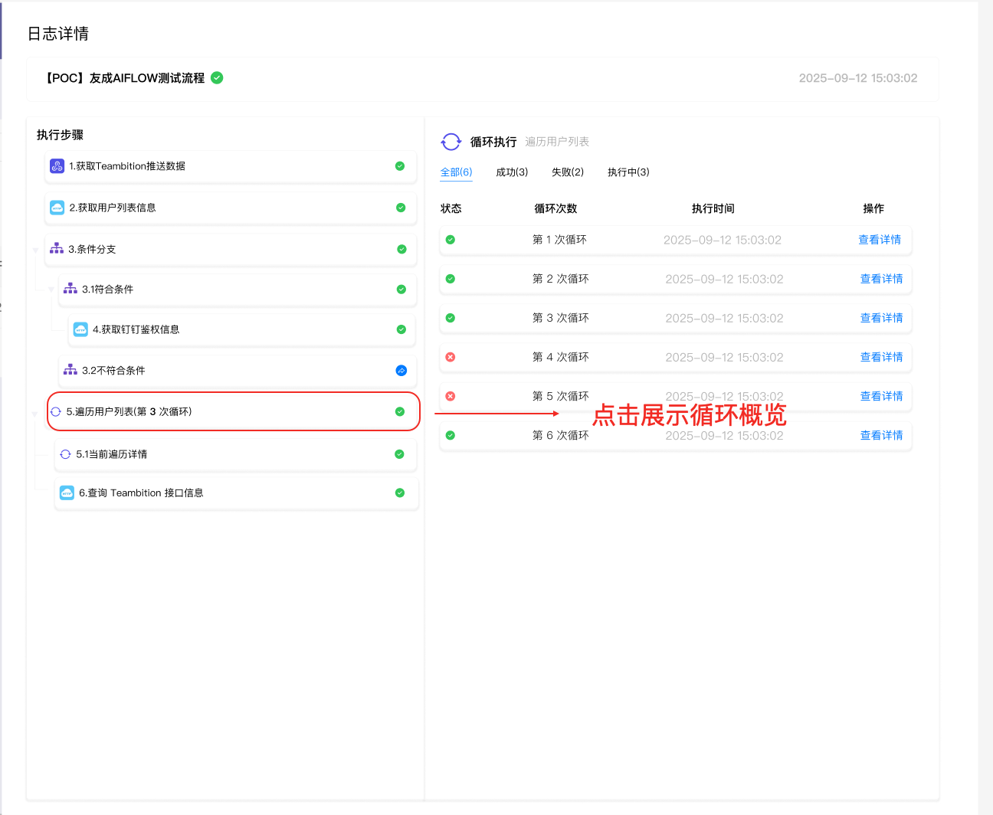Open 查看详情 for 第 1 次循环
993x815 pixels.
(x=880, y=240)
